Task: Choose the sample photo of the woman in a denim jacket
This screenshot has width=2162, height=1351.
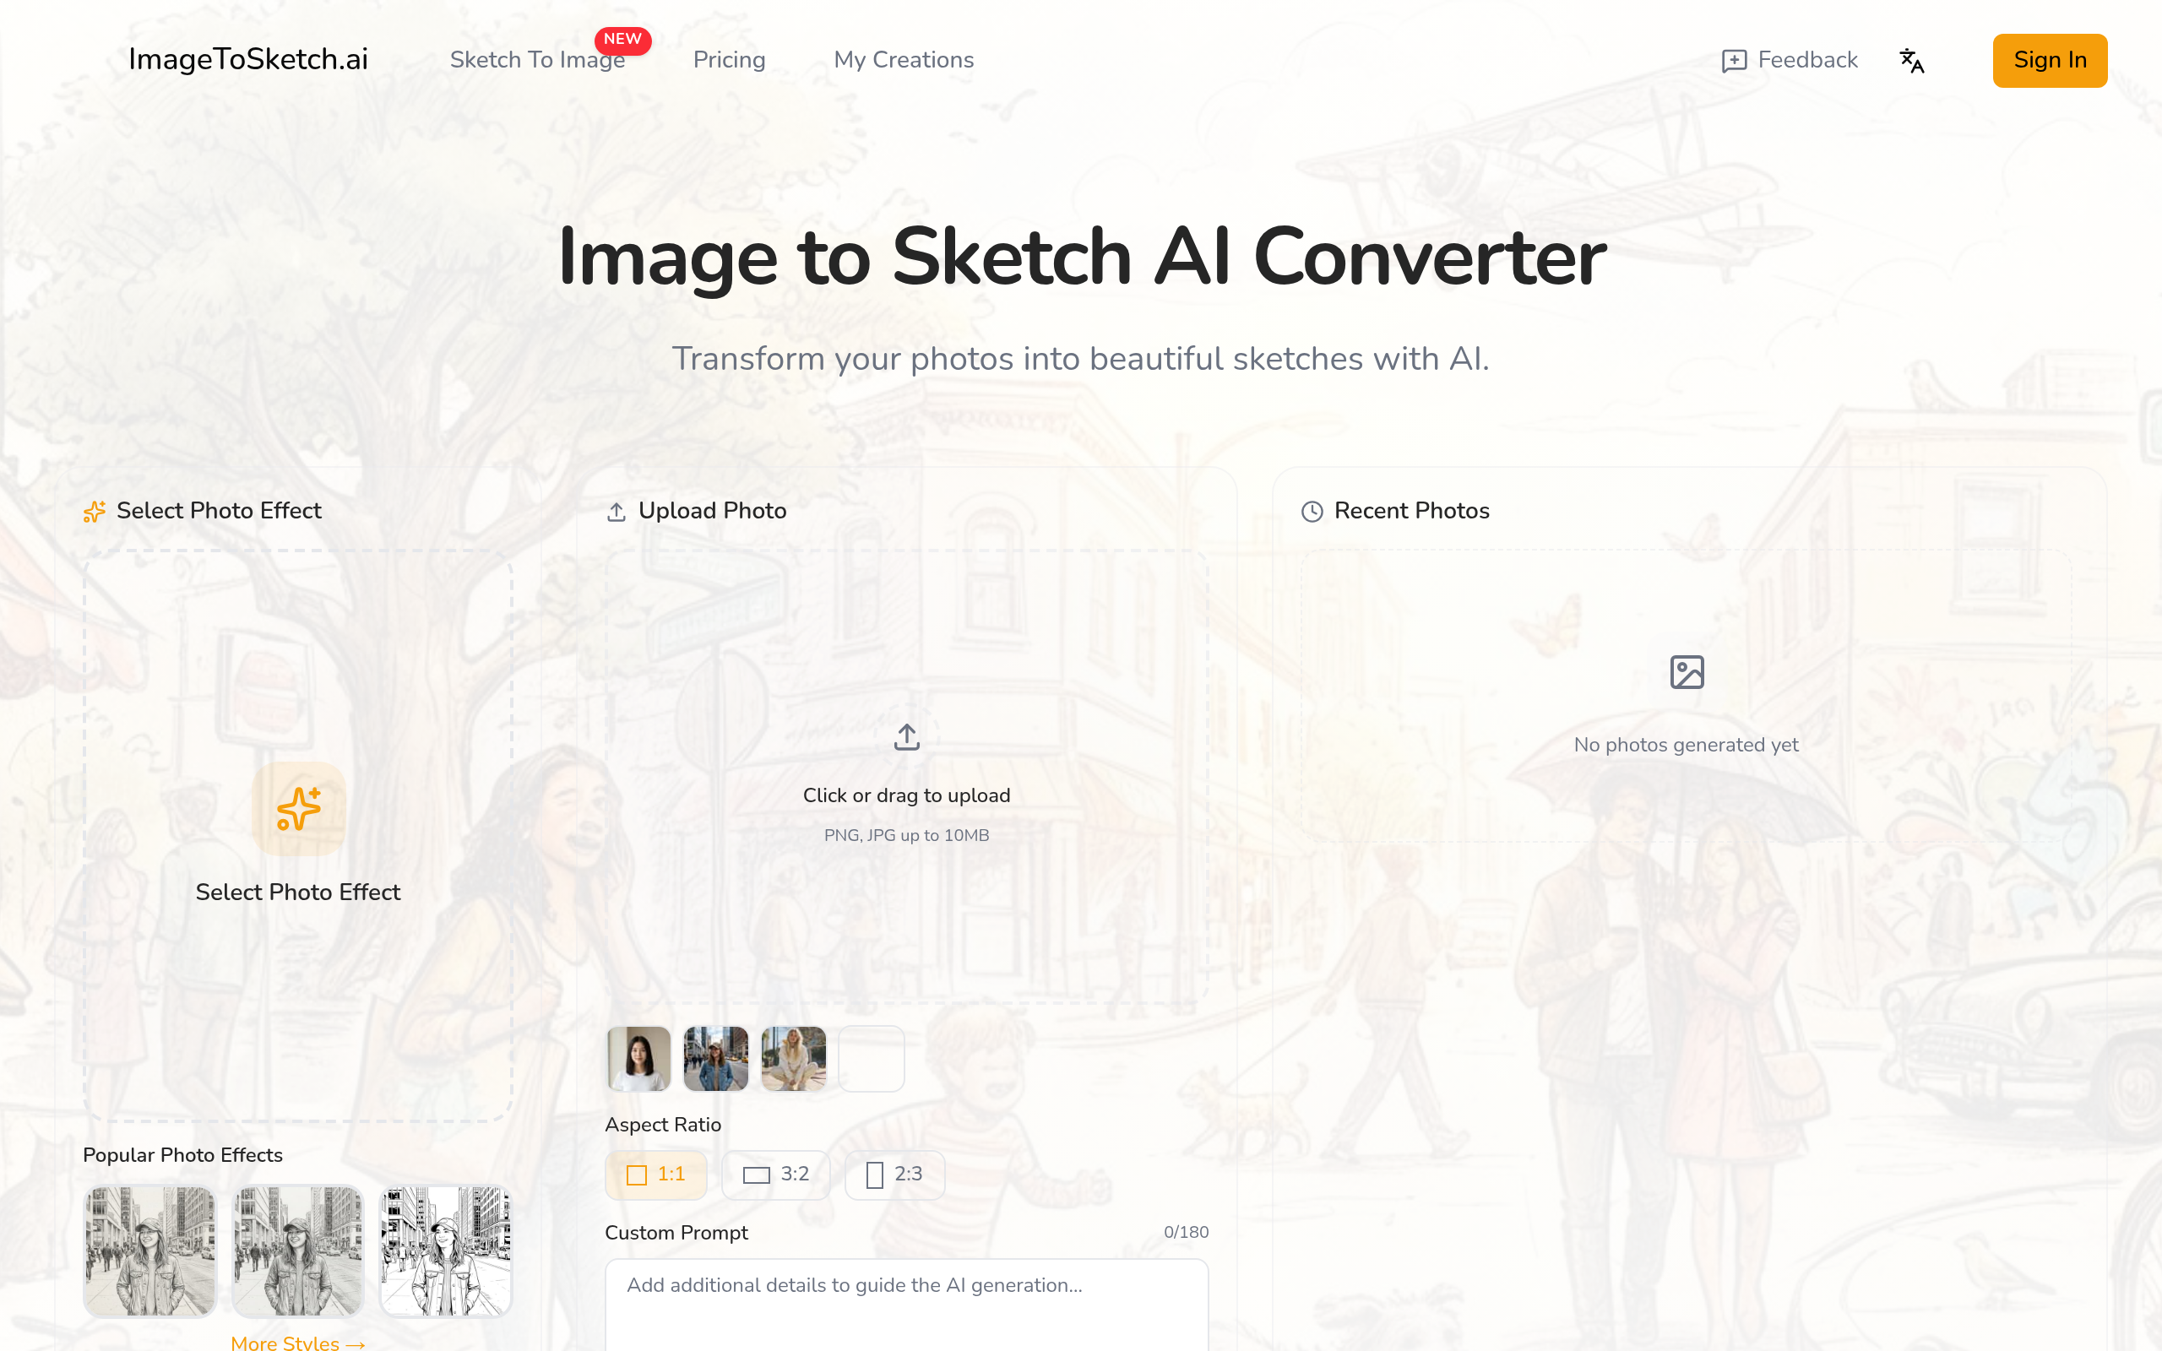Action: [715, 1059]
